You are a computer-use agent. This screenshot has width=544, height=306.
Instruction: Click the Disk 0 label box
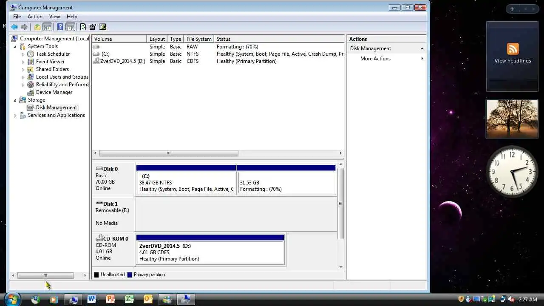pyautogui.click(x=114, y=178)
